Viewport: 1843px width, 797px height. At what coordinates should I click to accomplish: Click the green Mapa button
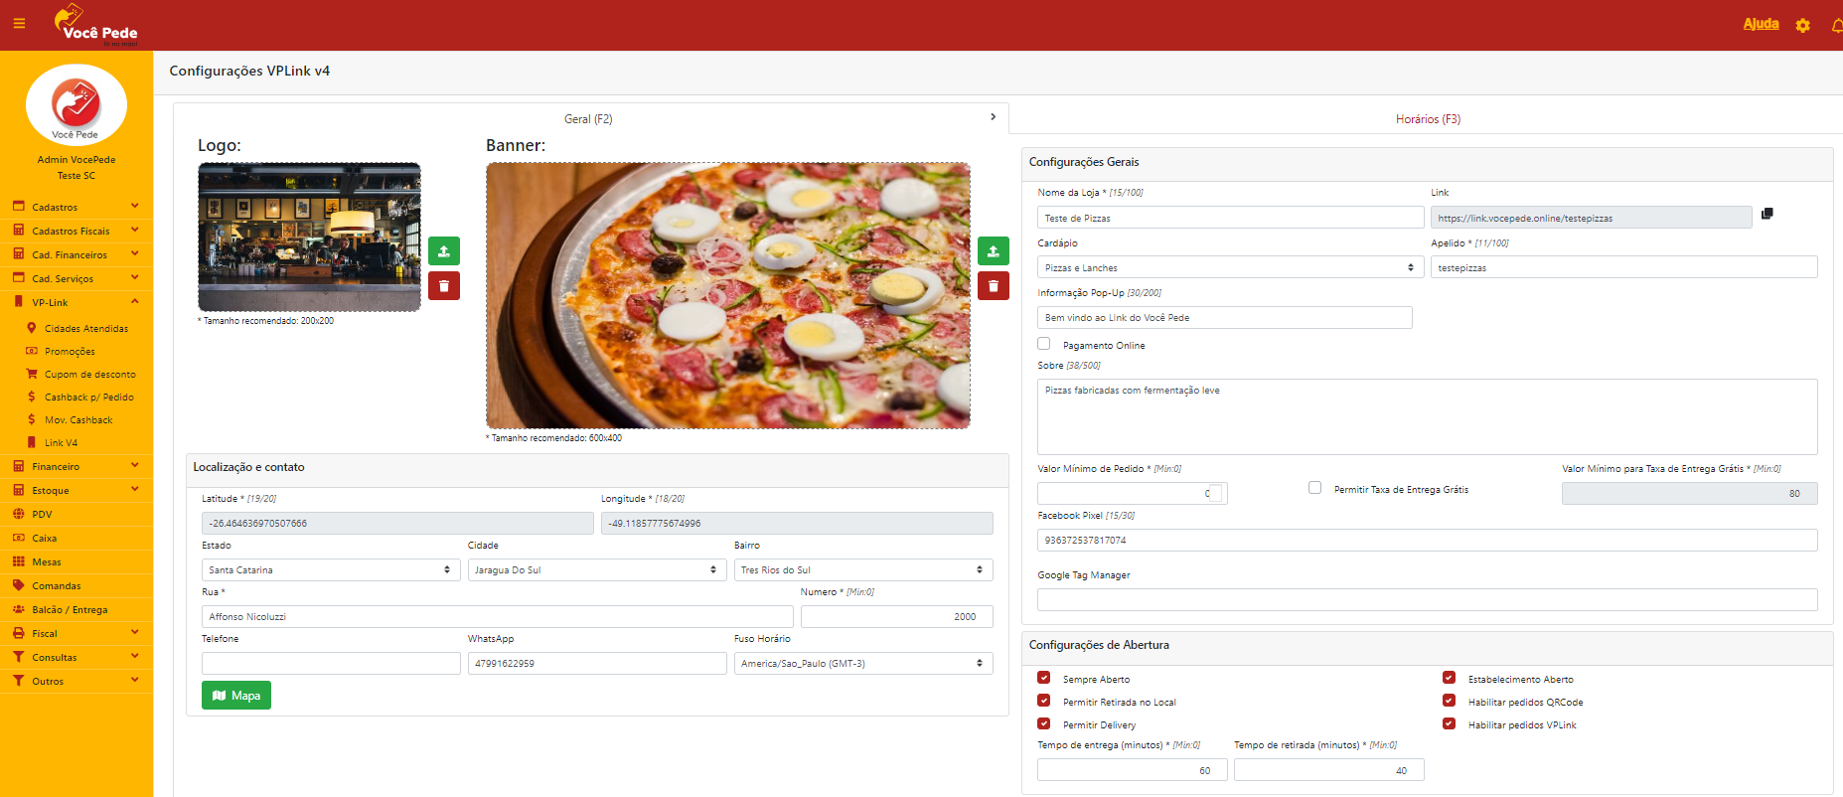pyautogui.click(x=236, y=696)
